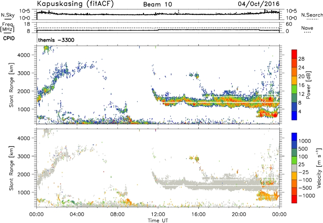Click the 'N.Search' legend label

tap(312, 15)
